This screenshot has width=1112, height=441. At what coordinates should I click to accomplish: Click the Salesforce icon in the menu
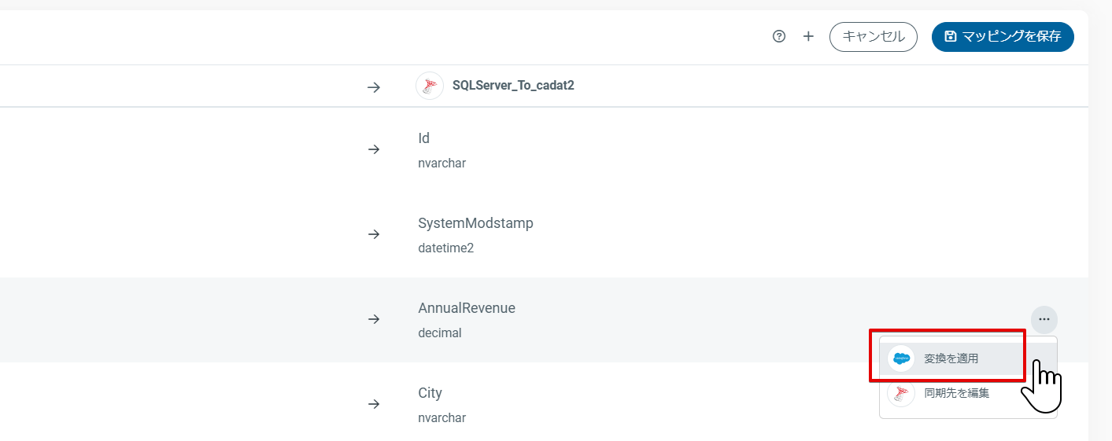[901, 358]
